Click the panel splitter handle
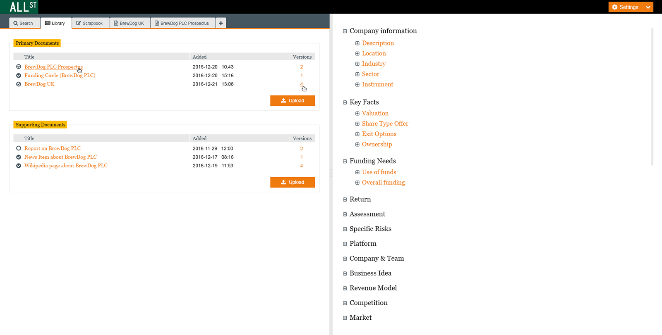 point(331,173)
